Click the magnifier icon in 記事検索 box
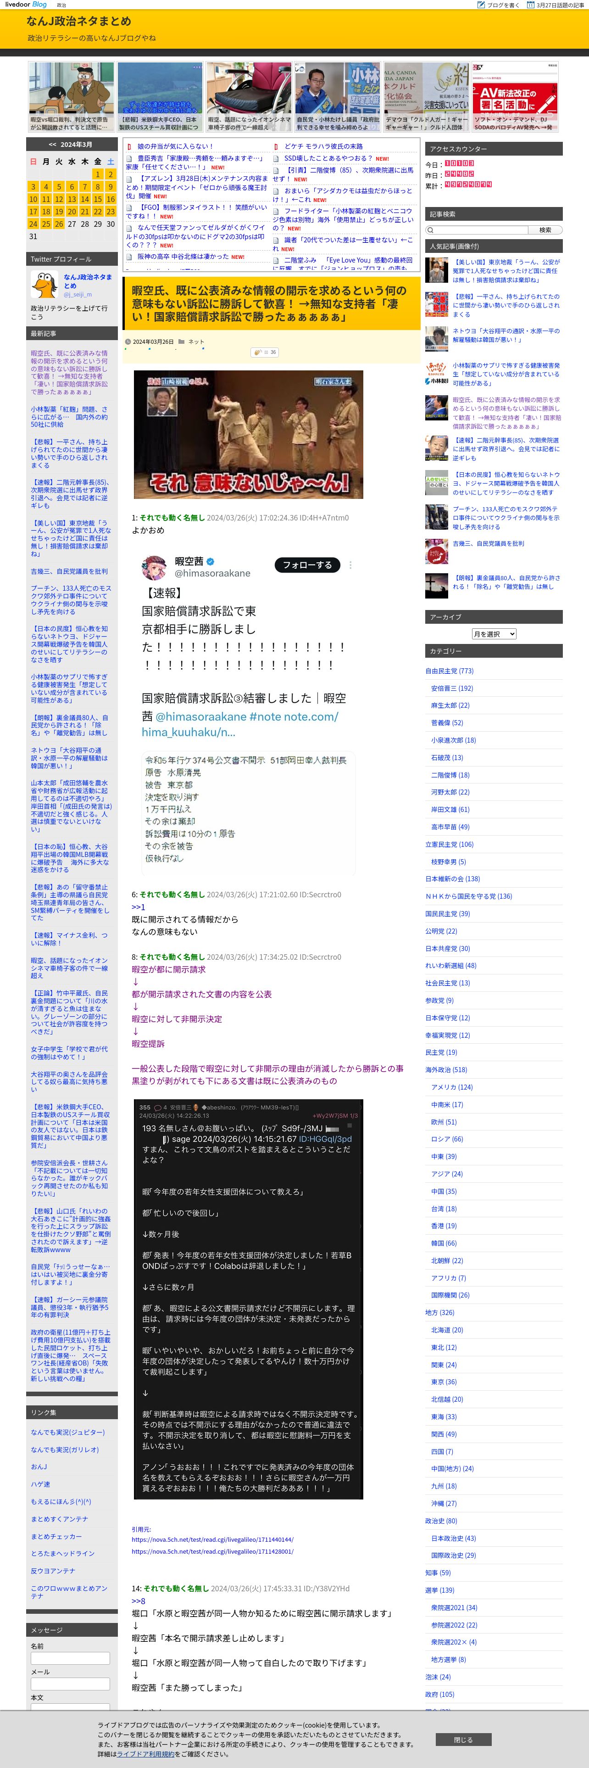The width and height of the screenshot is (589, 1768). (431, 230)
